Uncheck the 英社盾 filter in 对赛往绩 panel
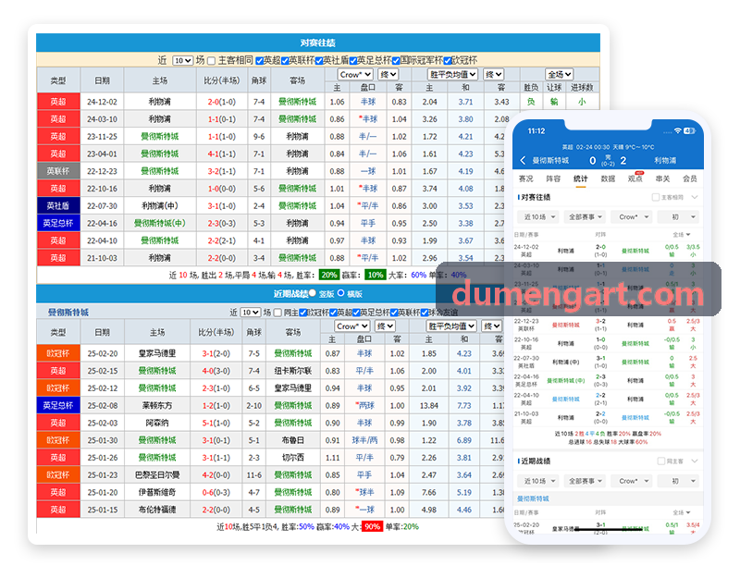 tap(319, 61)
